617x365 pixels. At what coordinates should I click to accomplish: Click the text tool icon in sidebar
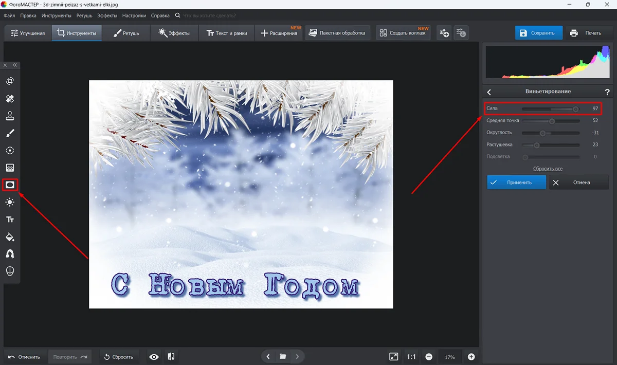point(10,220)
